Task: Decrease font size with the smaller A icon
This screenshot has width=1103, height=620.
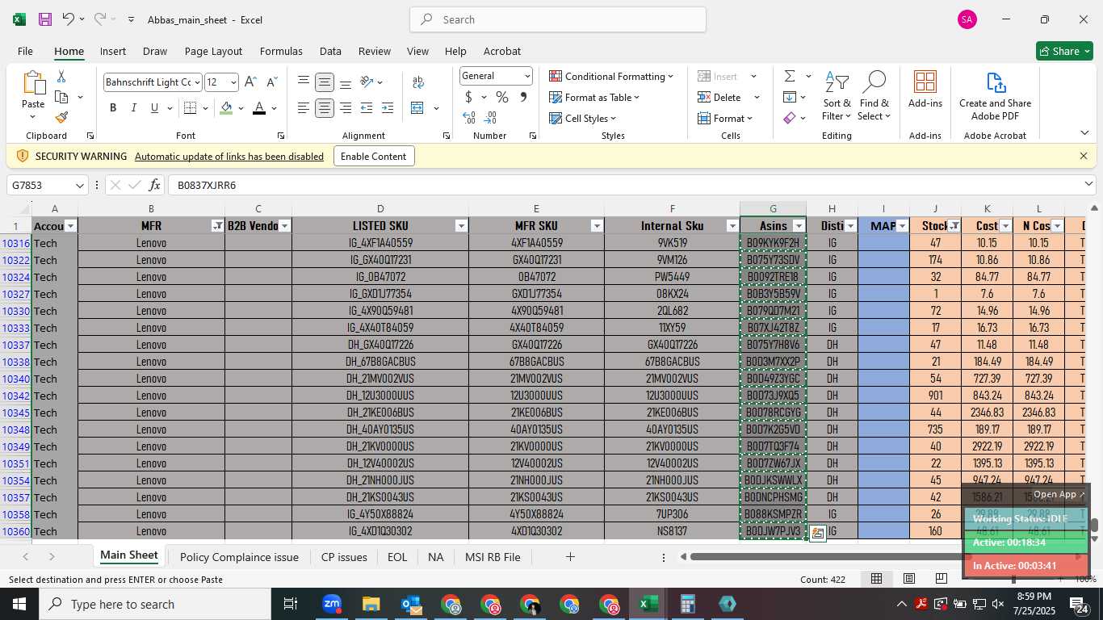Action: 272,82
